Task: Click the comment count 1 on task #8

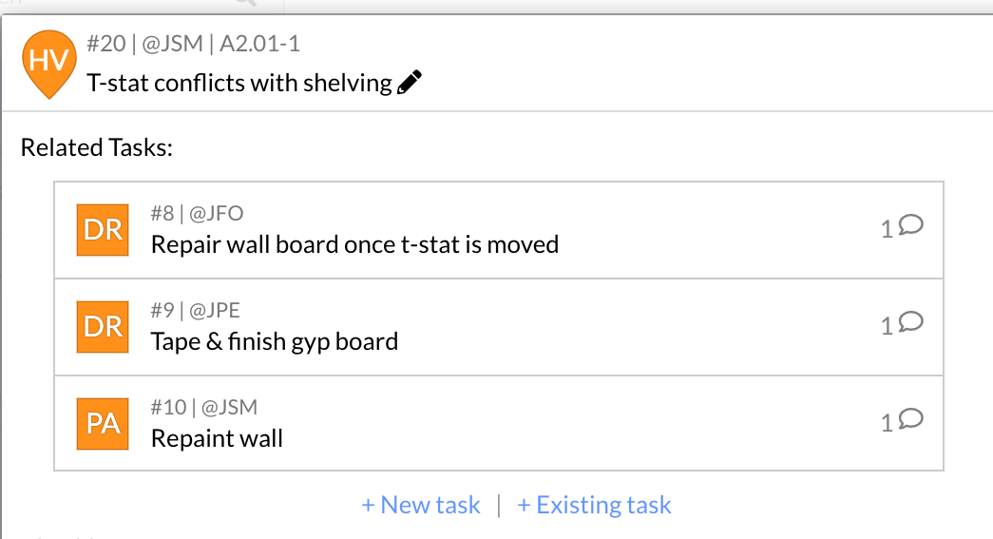Action: (887, 229)
